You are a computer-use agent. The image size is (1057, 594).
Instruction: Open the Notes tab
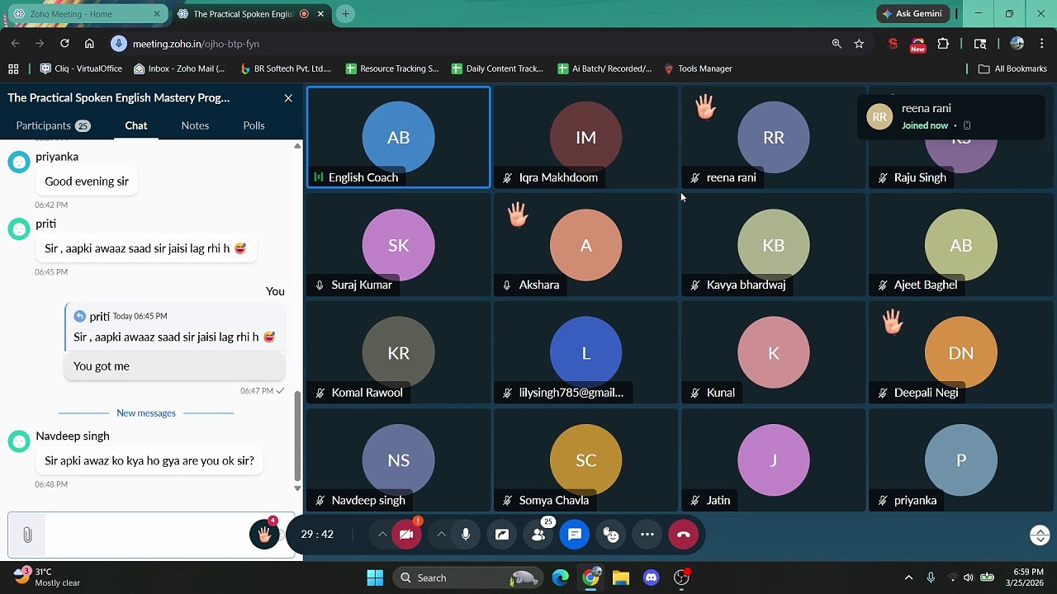click(195, 125)
